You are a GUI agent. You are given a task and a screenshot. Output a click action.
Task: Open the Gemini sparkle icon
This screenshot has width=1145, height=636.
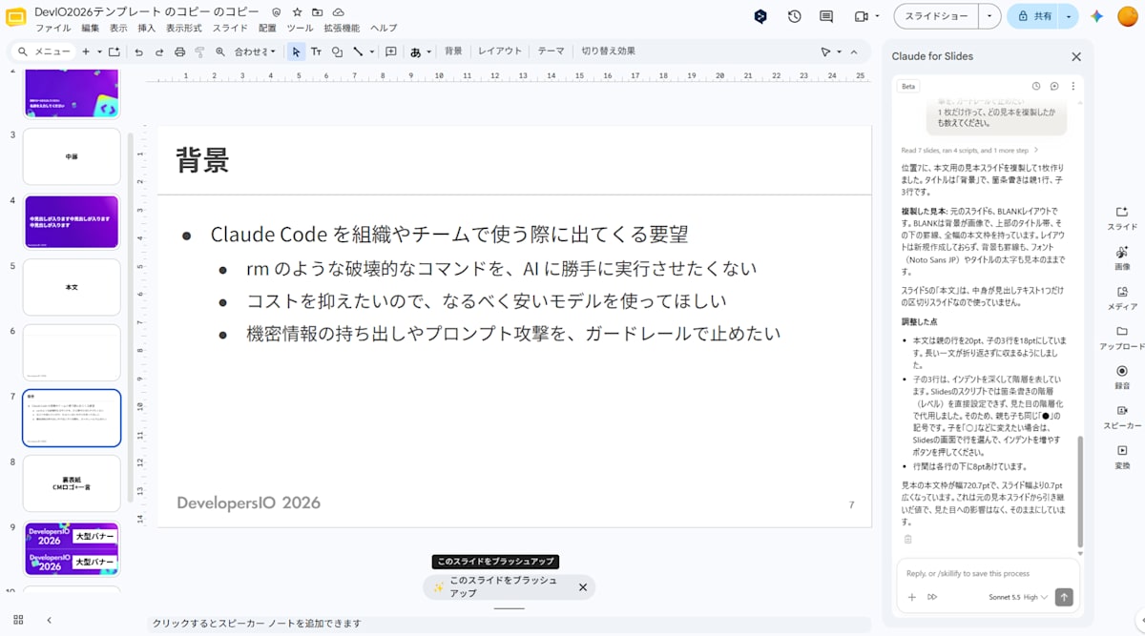1097,16
